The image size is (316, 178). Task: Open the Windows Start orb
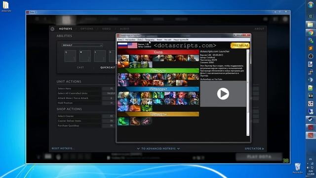tap(311, 5)
